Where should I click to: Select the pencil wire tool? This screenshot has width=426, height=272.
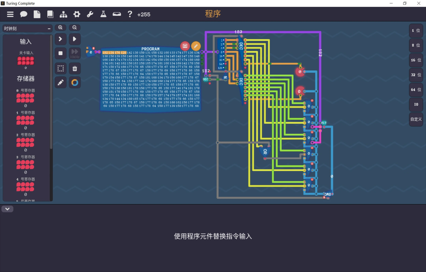pos(61,82)
